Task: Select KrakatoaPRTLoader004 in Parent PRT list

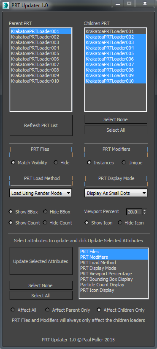Action: click(x=41, y=48)
